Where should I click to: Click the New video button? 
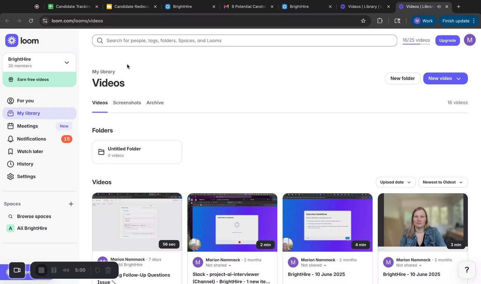click(x=445, y=78)
